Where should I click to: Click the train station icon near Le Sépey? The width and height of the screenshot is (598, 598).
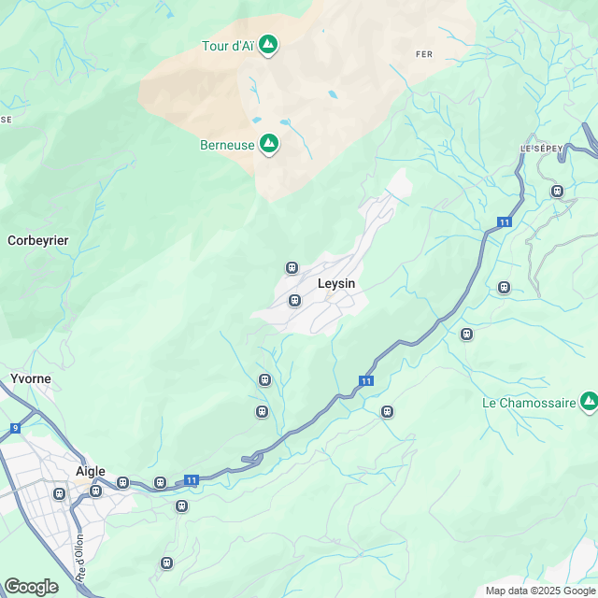click(557, 191)
